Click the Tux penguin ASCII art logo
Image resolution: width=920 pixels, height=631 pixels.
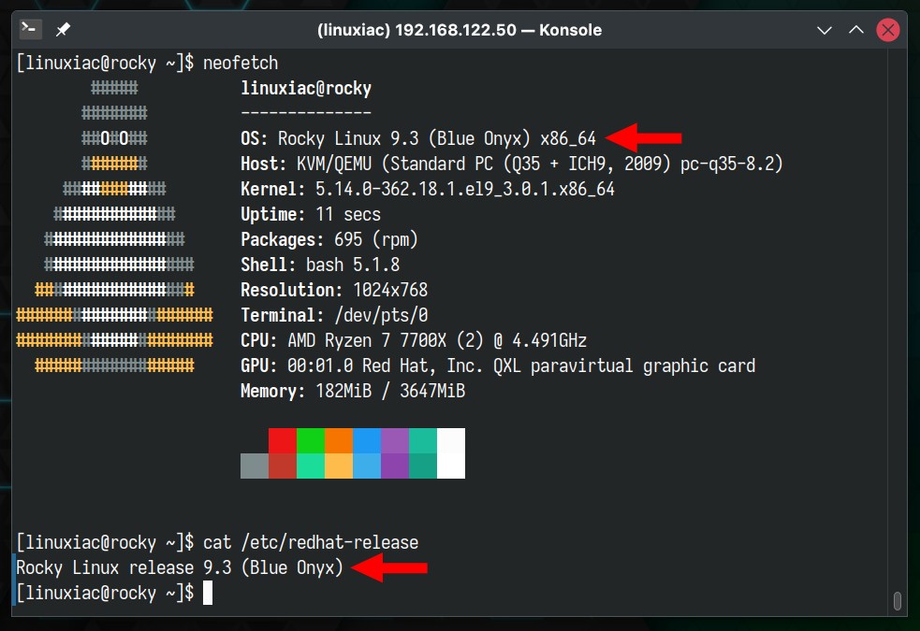pyautogui.click(x=114, y=227)
